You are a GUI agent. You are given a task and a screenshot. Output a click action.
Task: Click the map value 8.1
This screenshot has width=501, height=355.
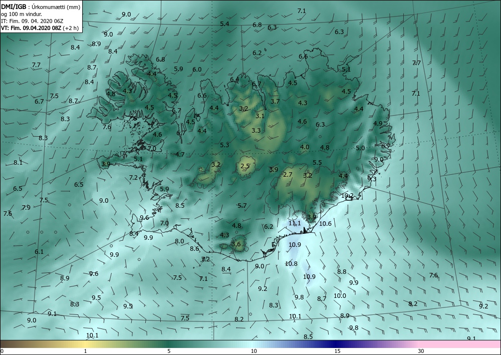point(18,163)
